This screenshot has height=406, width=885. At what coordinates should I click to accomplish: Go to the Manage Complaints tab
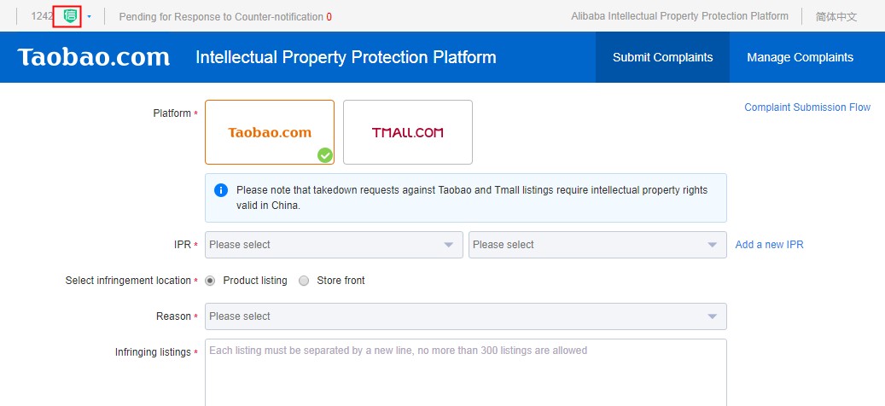pyautogui.click(x=800, y=57)
